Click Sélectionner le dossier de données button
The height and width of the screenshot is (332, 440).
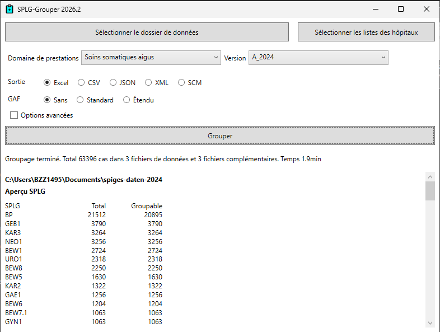pos(147,32)
